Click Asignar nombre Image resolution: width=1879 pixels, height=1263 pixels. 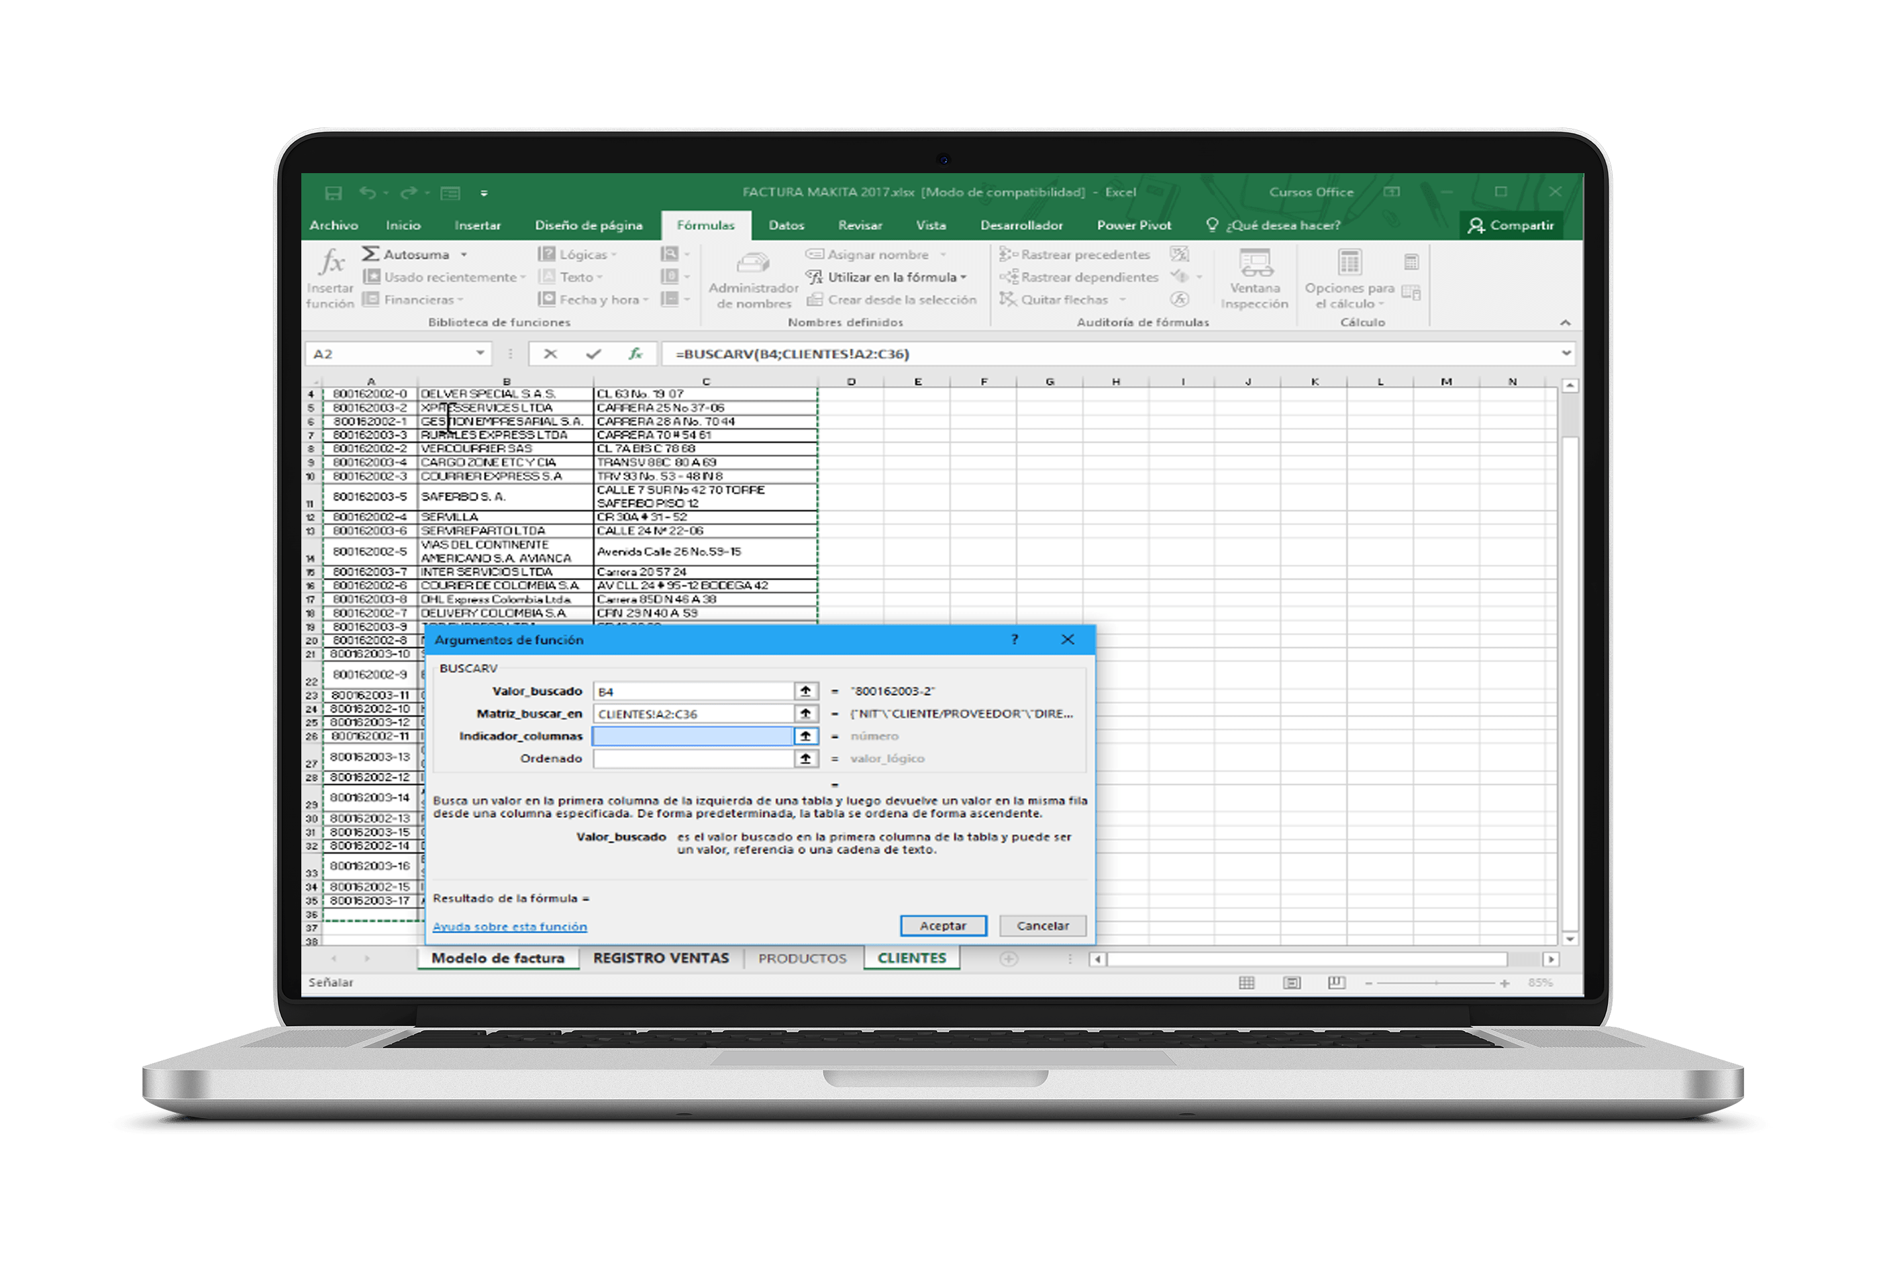pos(868,254)
